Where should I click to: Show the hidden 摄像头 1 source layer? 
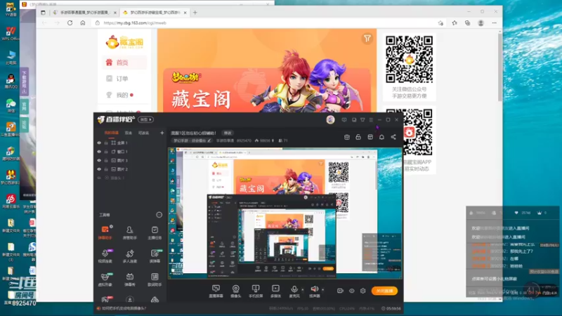(99, 178)
